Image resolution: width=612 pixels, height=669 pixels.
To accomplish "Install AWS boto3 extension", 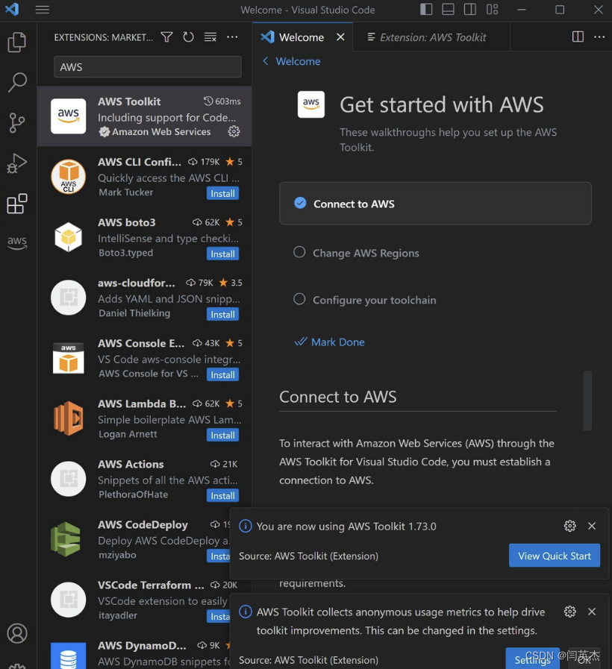I will (222, 254).
